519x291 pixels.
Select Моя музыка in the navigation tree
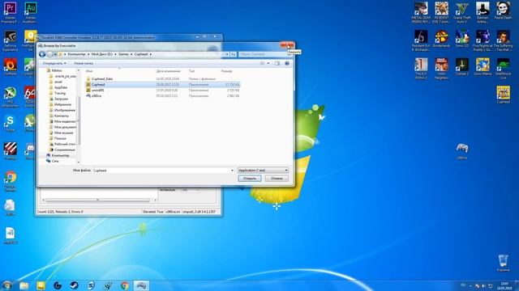63,133
